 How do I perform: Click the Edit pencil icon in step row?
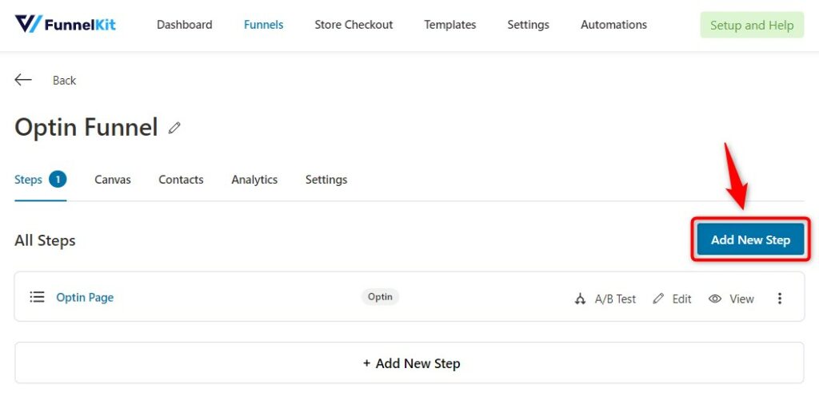659,299
